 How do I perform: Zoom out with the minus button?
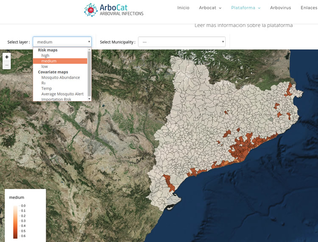point(7,65)
